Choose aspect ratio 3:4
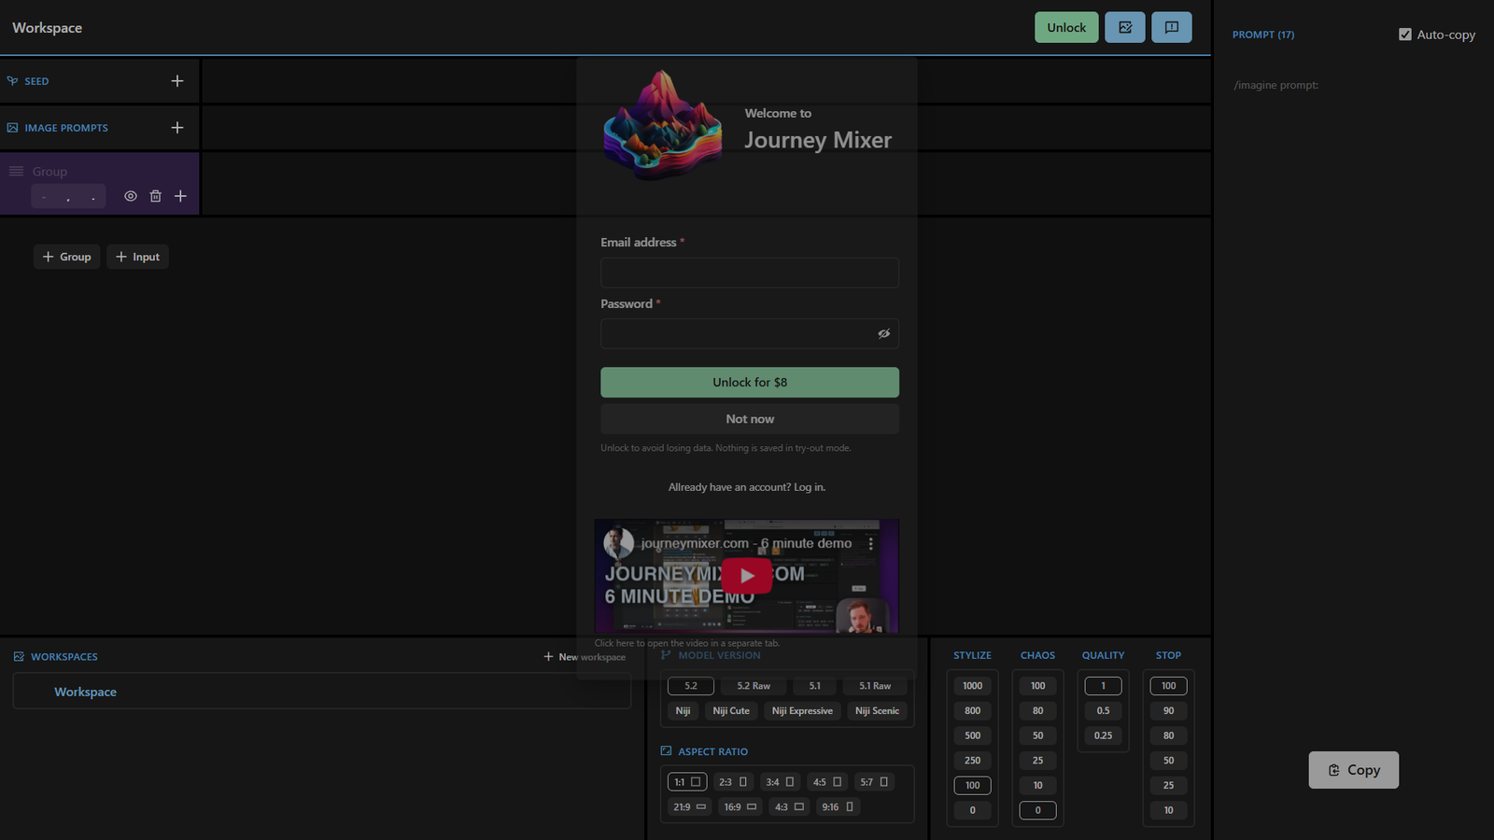The image size is (1494, 840). point(780,782)
